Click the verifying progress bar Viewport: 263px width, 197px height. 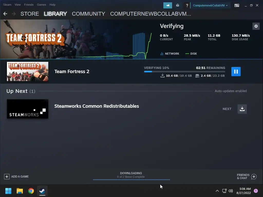click(184, 72)
